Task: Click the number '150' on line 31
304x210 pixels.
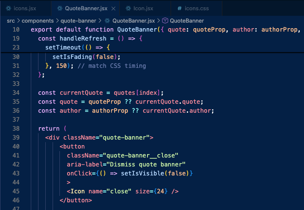Action: [x=61, y=66]
